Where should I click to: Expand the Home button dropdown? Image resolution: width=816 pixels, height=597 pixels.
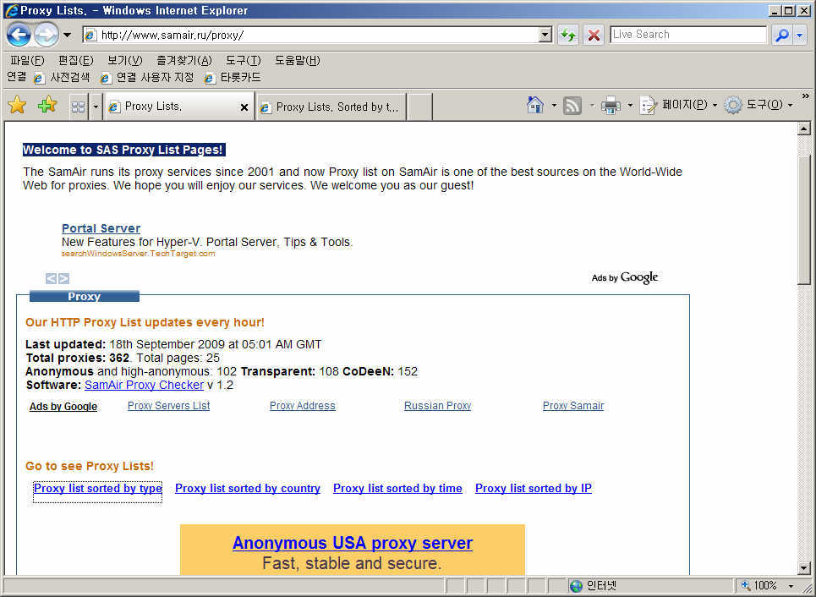pyautogui.click(x=554, y=105)
